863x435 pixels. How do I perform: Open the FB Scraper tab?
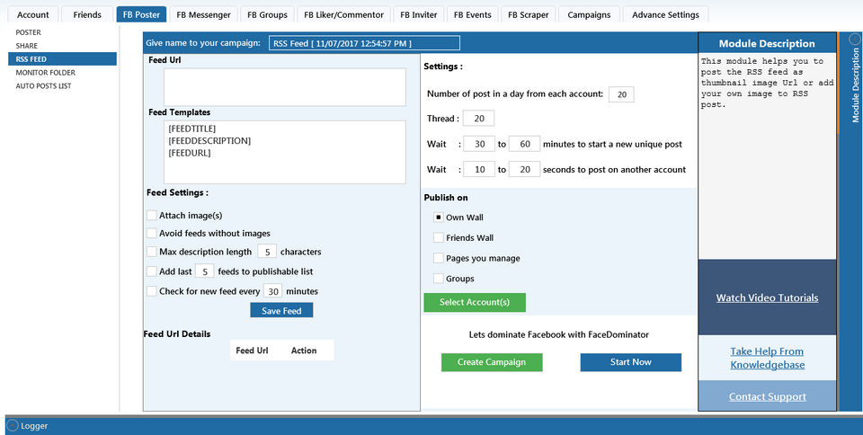pos(529,14)
